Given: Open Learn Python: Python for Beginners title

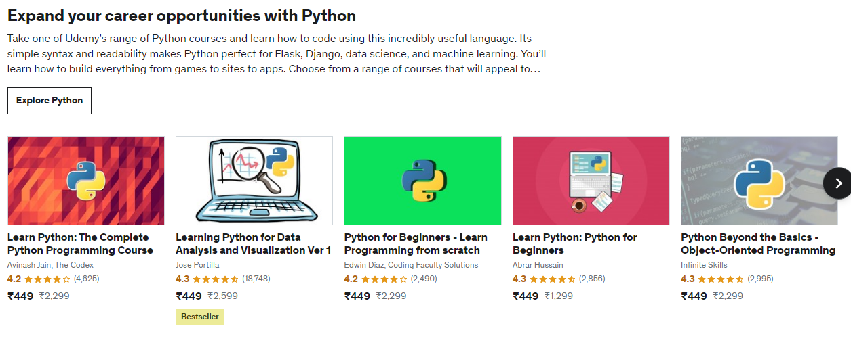Looking at the screenshot, I should [575, 243].
